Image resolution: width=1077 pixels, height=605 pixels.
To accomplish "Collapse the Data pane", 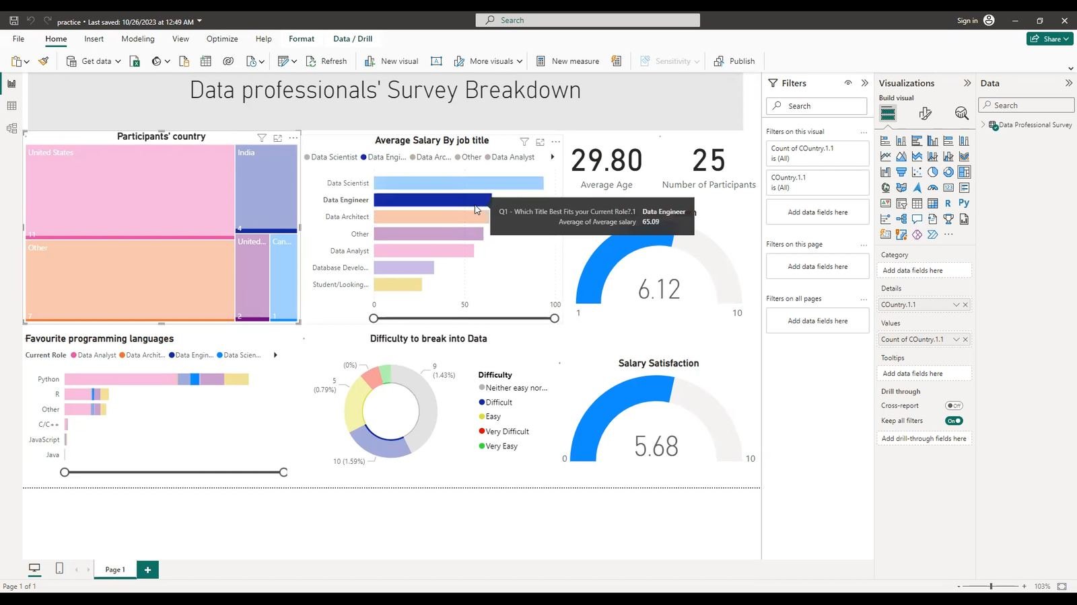I will click(x=1068, y=83).
